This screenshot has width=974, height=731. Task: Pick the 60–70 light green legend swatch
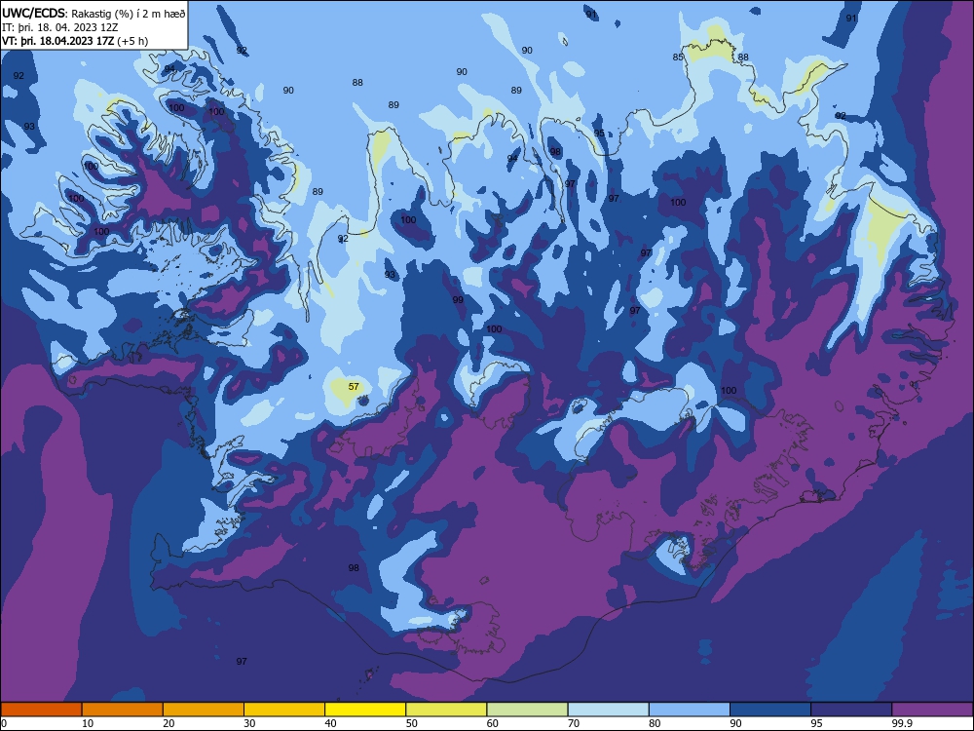(x=527, y=710)
